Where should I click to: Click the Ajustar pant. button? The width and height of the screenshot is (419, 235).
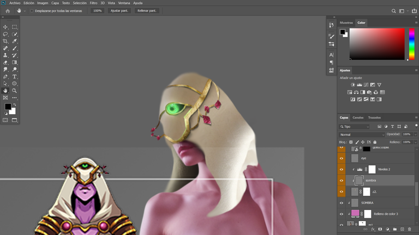(x=119, y=11)
